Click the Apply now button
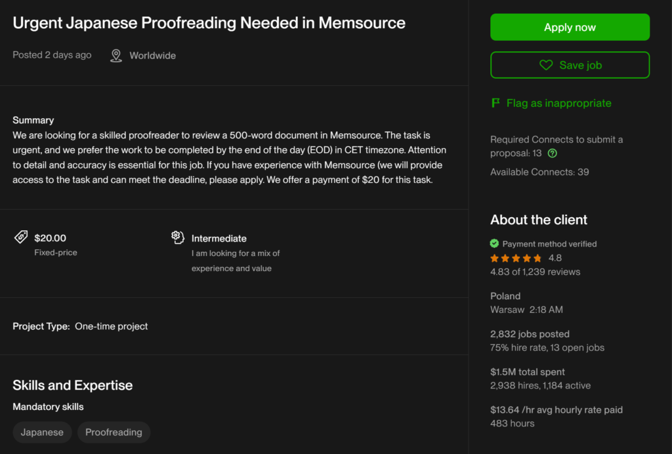Image resolution: width=672 pixels, height=454 pixels. point(570,27)
